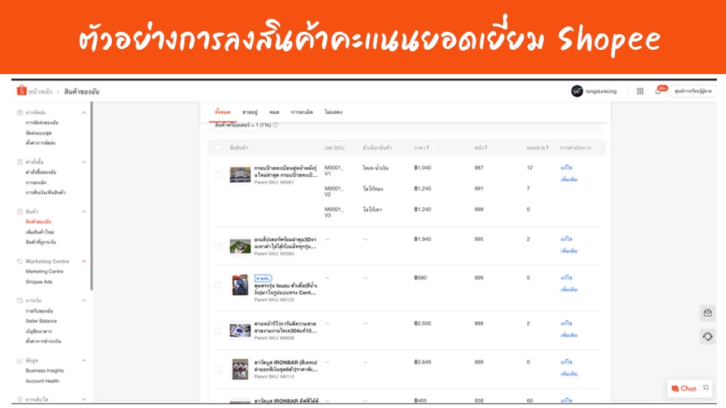The image size is (726, 408).
Task: Open the Chat button
Action: pos(684,388)
